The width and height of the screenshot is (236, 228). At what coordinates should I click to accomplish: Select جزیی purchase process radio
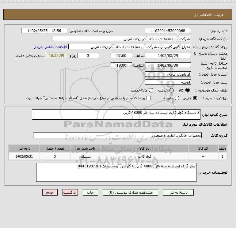[195, 98]
